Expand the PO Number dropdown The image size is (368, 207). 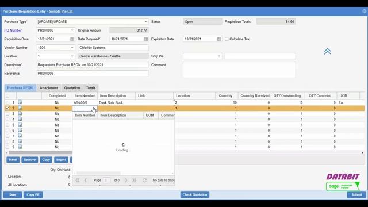click(72, 30)
